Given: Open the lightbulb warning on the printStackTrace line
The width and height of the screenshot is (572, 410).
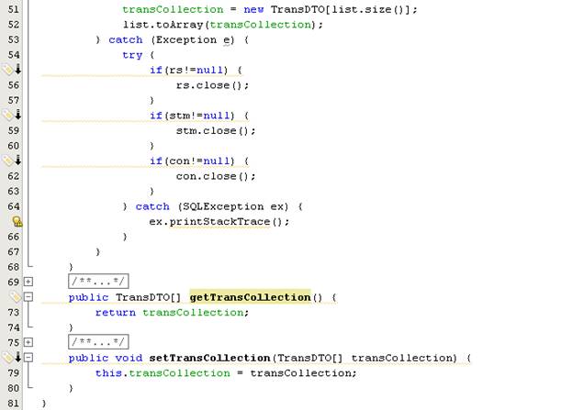Looking at the screenshot, I should (x=17, y=221).
